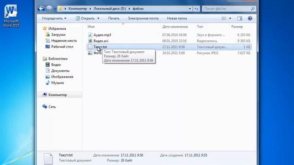Expand the address bar history dropdown
Viewport: 294px width, 165px height.
tap(190, 9)
